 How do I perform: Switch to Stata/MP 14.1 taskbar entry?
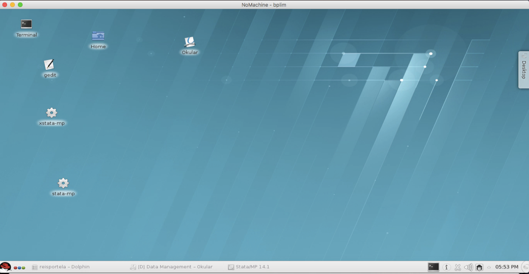point(249,267)
